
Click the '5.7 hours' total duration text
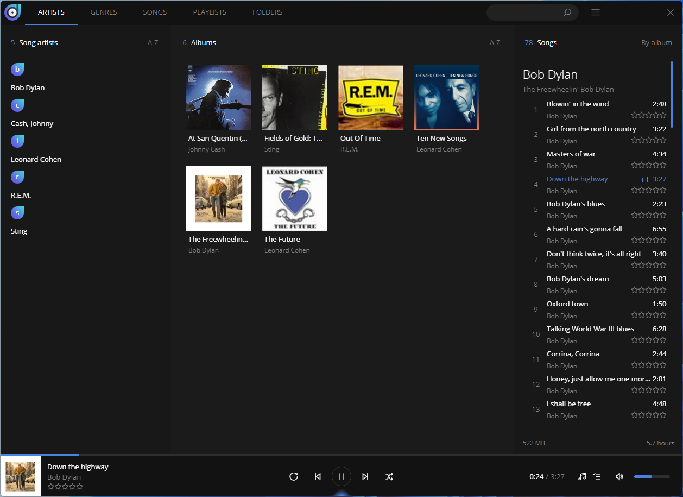click(x=660, y=443)
